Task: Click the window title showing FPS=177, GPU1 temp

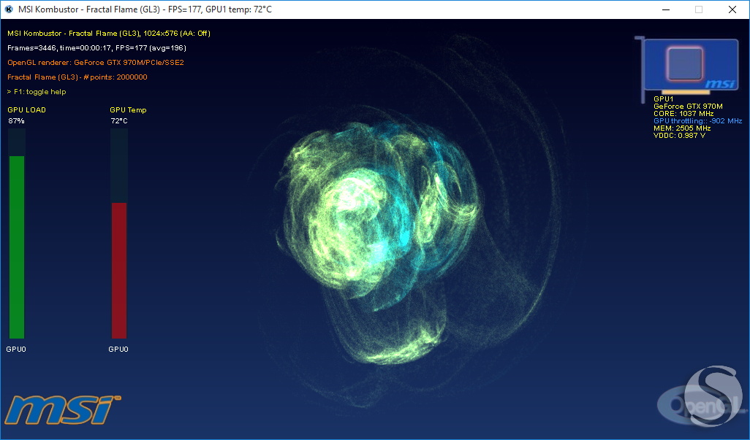Action: point(145,9)
